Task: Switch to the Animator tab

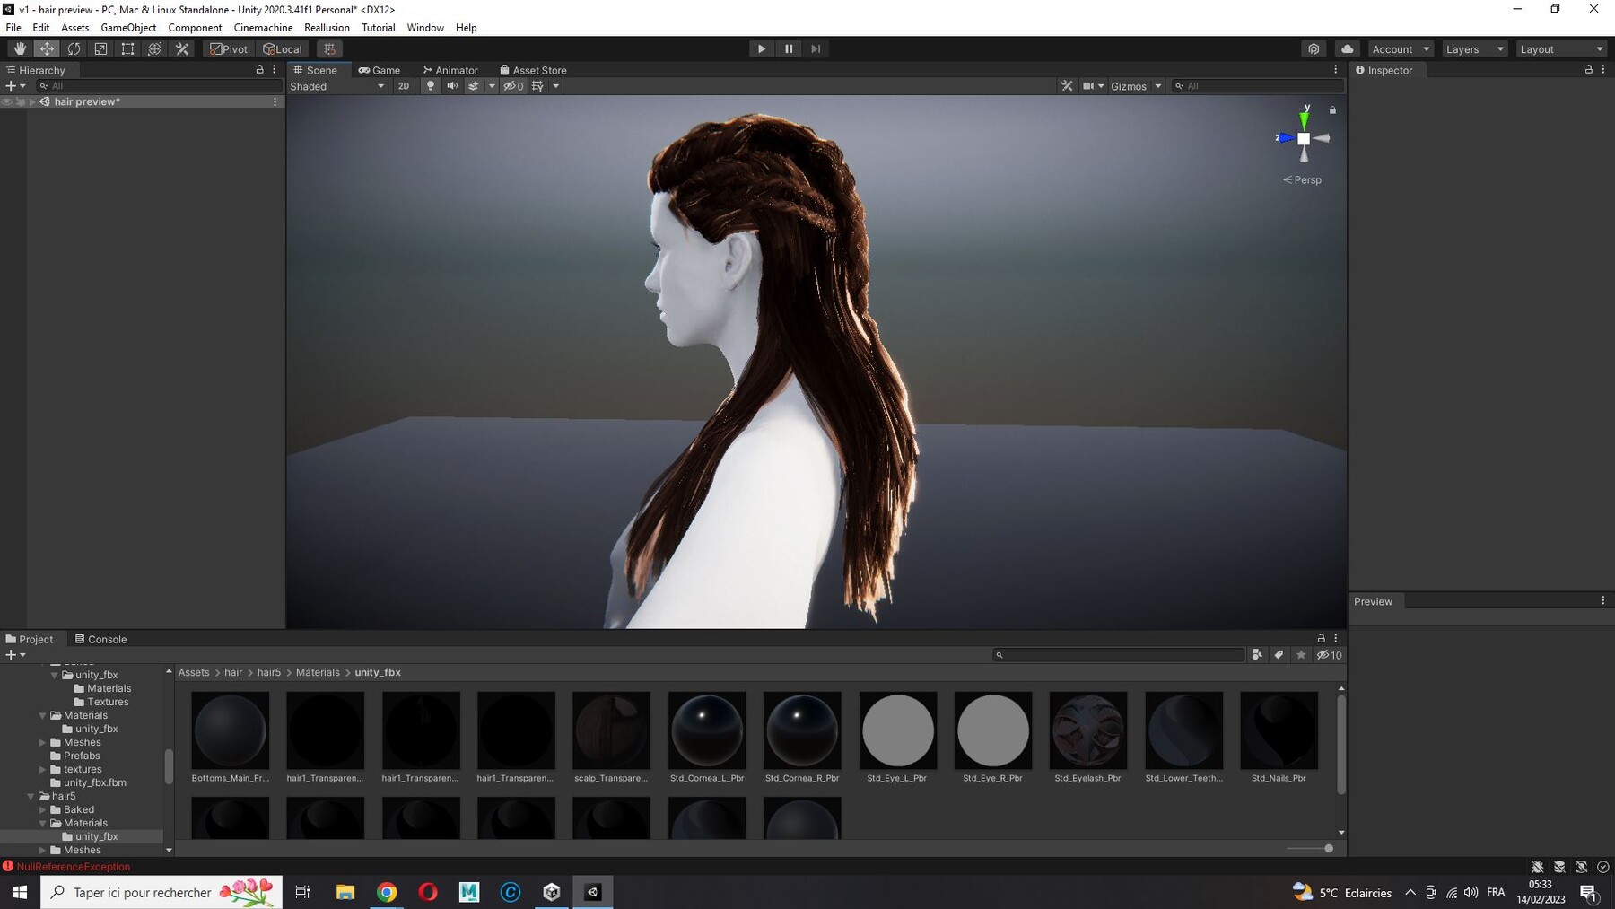Action: pyautogui.click(x=450, y=70)
